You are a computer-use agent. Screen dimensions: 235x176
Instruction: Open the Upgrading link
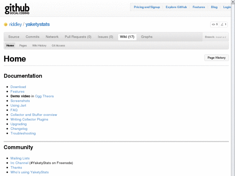(x=18, y=124)
